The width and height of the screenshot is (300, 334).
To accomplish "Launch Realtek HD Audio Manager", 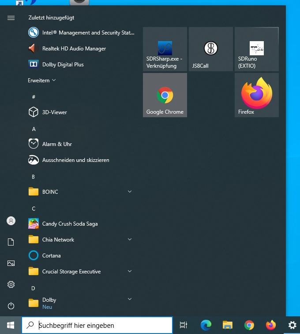I will (67, 49).
